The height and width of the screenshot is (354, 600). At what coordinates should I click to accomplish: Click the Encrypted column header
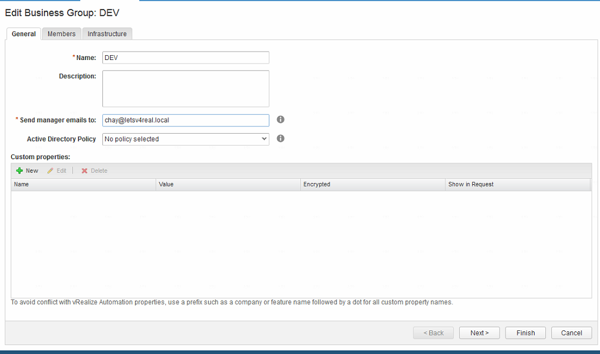click(373, 185)
